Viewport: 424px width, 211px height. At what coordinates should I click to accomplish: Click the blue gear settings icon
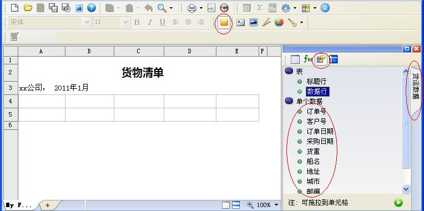[x=286, y=8]
